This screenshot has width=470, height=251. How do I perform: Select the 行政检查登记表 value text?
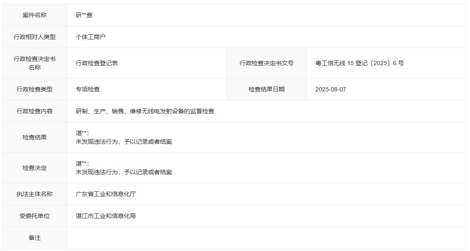[x=97, y=63]
